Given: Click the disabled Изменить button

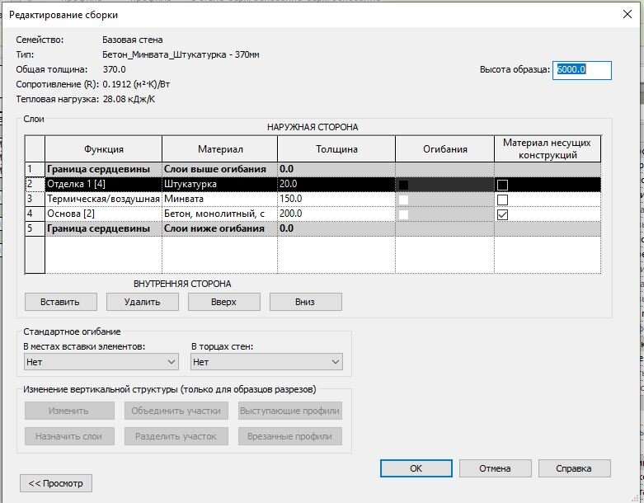Looking at the screenshot, I should coord(69,411).
